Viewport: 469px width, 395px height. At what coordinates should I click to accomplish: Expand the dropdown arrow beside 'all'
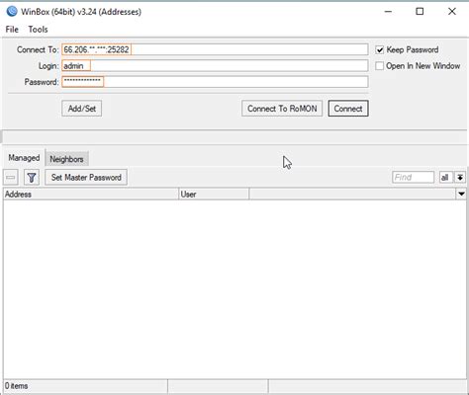coord(460,178)
